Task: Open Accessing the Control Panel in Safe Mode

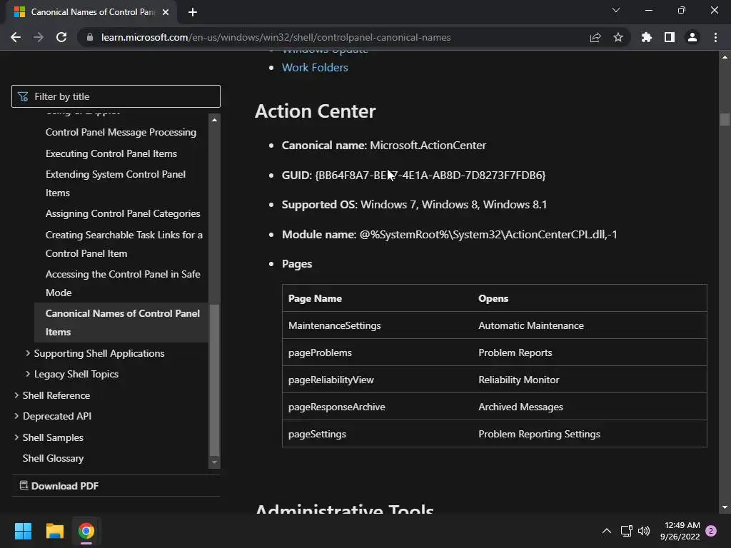Action: click(x=123, y=283)
